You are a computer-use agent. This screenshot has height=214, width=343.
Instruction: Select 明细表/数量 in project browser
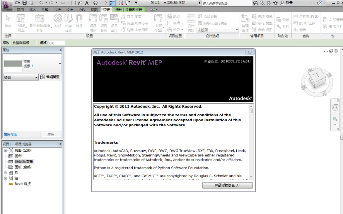point(24,161)
